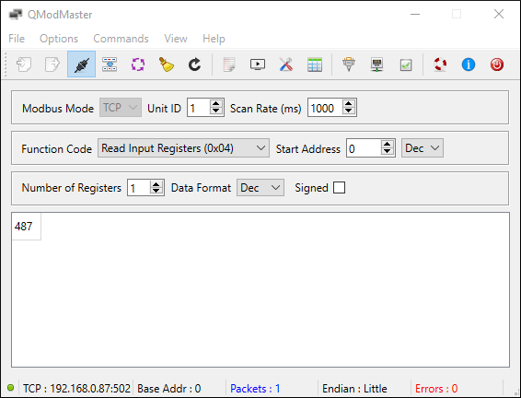Click the Function Code label

click(56, 149)
